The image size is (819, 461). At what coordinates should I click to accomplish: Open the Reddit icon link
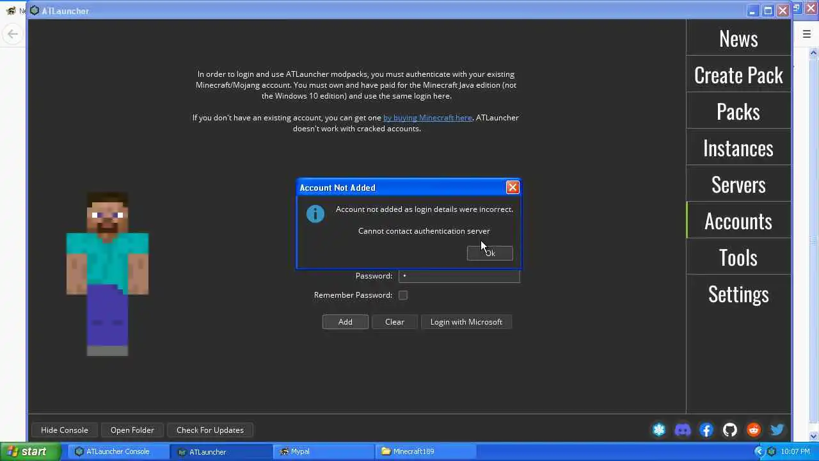tap(754, 430)
